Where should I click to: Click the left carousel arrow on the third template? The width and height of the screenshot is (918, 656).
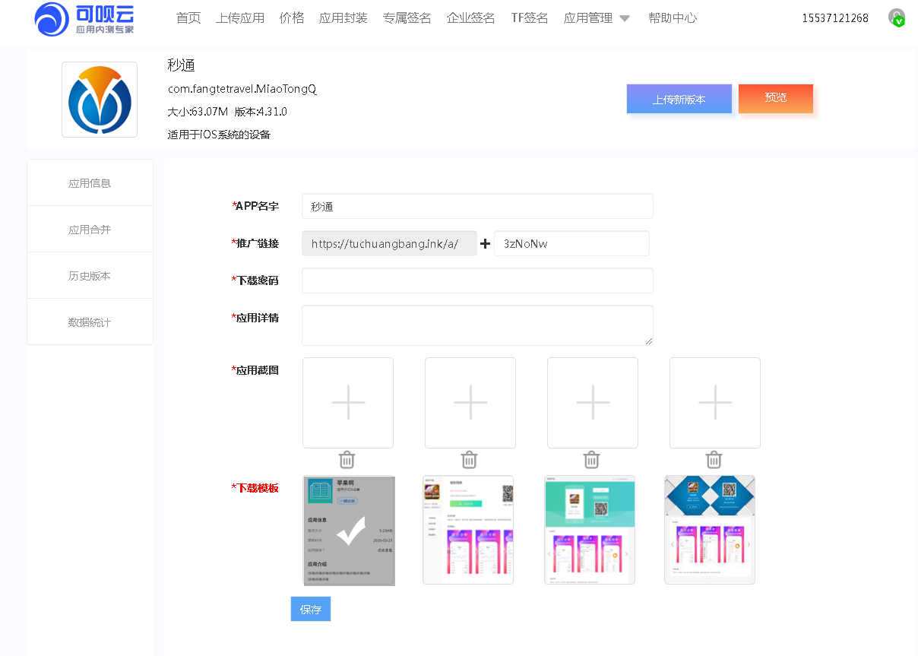coord(549,554)
